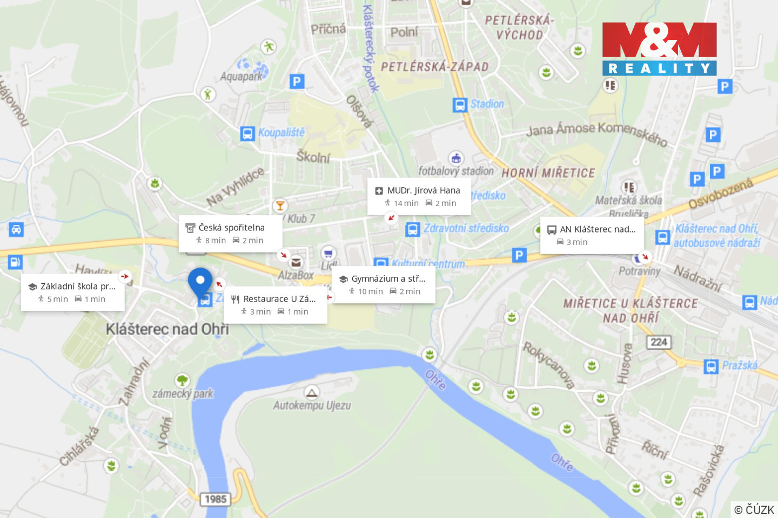Click the blue location pin marker

200,282
